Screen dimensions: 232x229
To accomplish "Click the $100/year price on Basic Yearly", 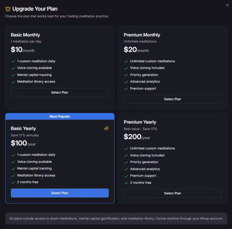I will click(x=23, y=143).
